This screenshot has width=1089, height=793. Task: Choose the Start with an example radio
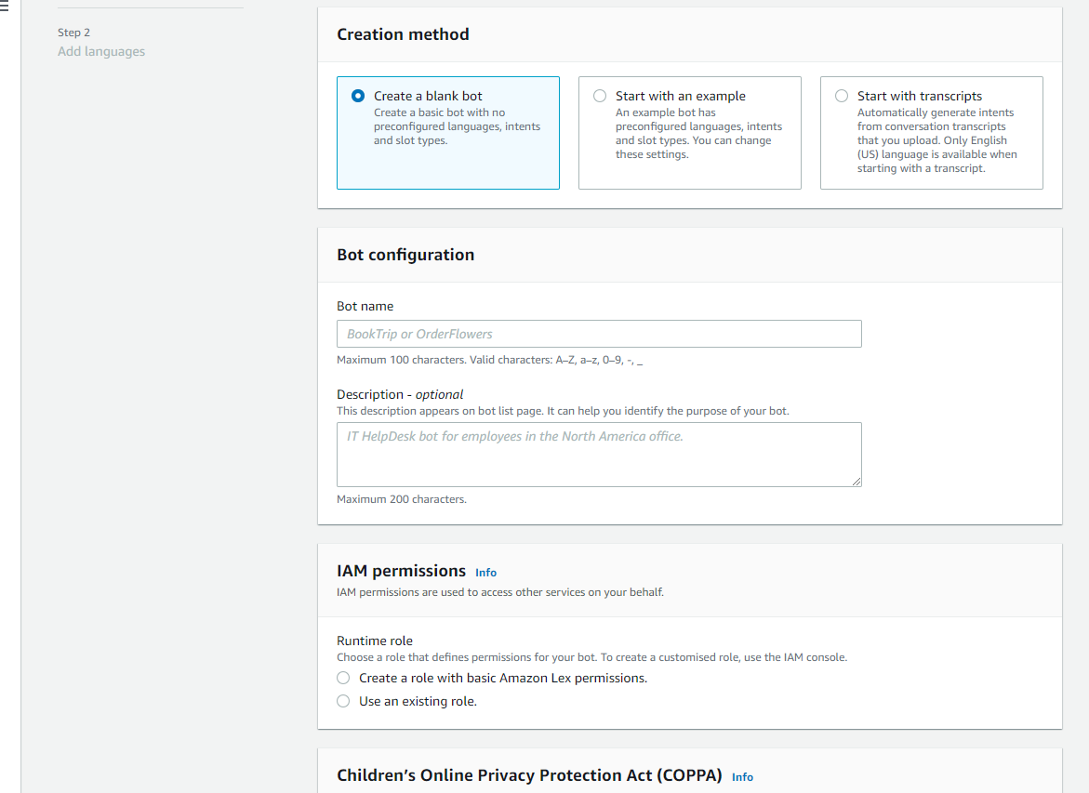(600, 96)
